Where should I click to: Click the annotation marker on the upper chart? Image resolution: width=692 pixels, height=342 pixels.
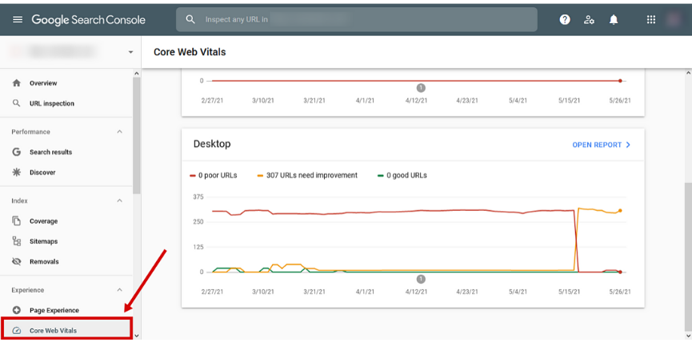[x=421, y=88]
